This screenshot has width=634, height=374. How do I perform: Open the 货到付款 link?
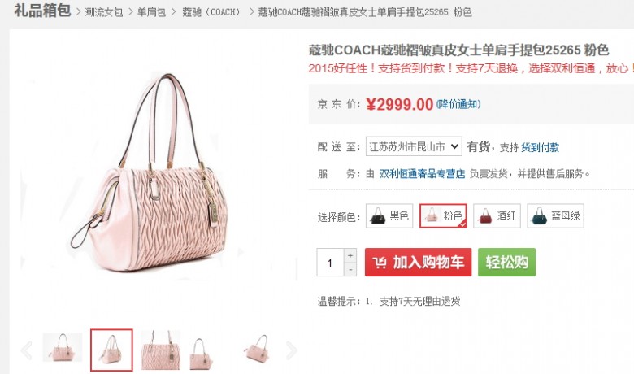(541, 147)
